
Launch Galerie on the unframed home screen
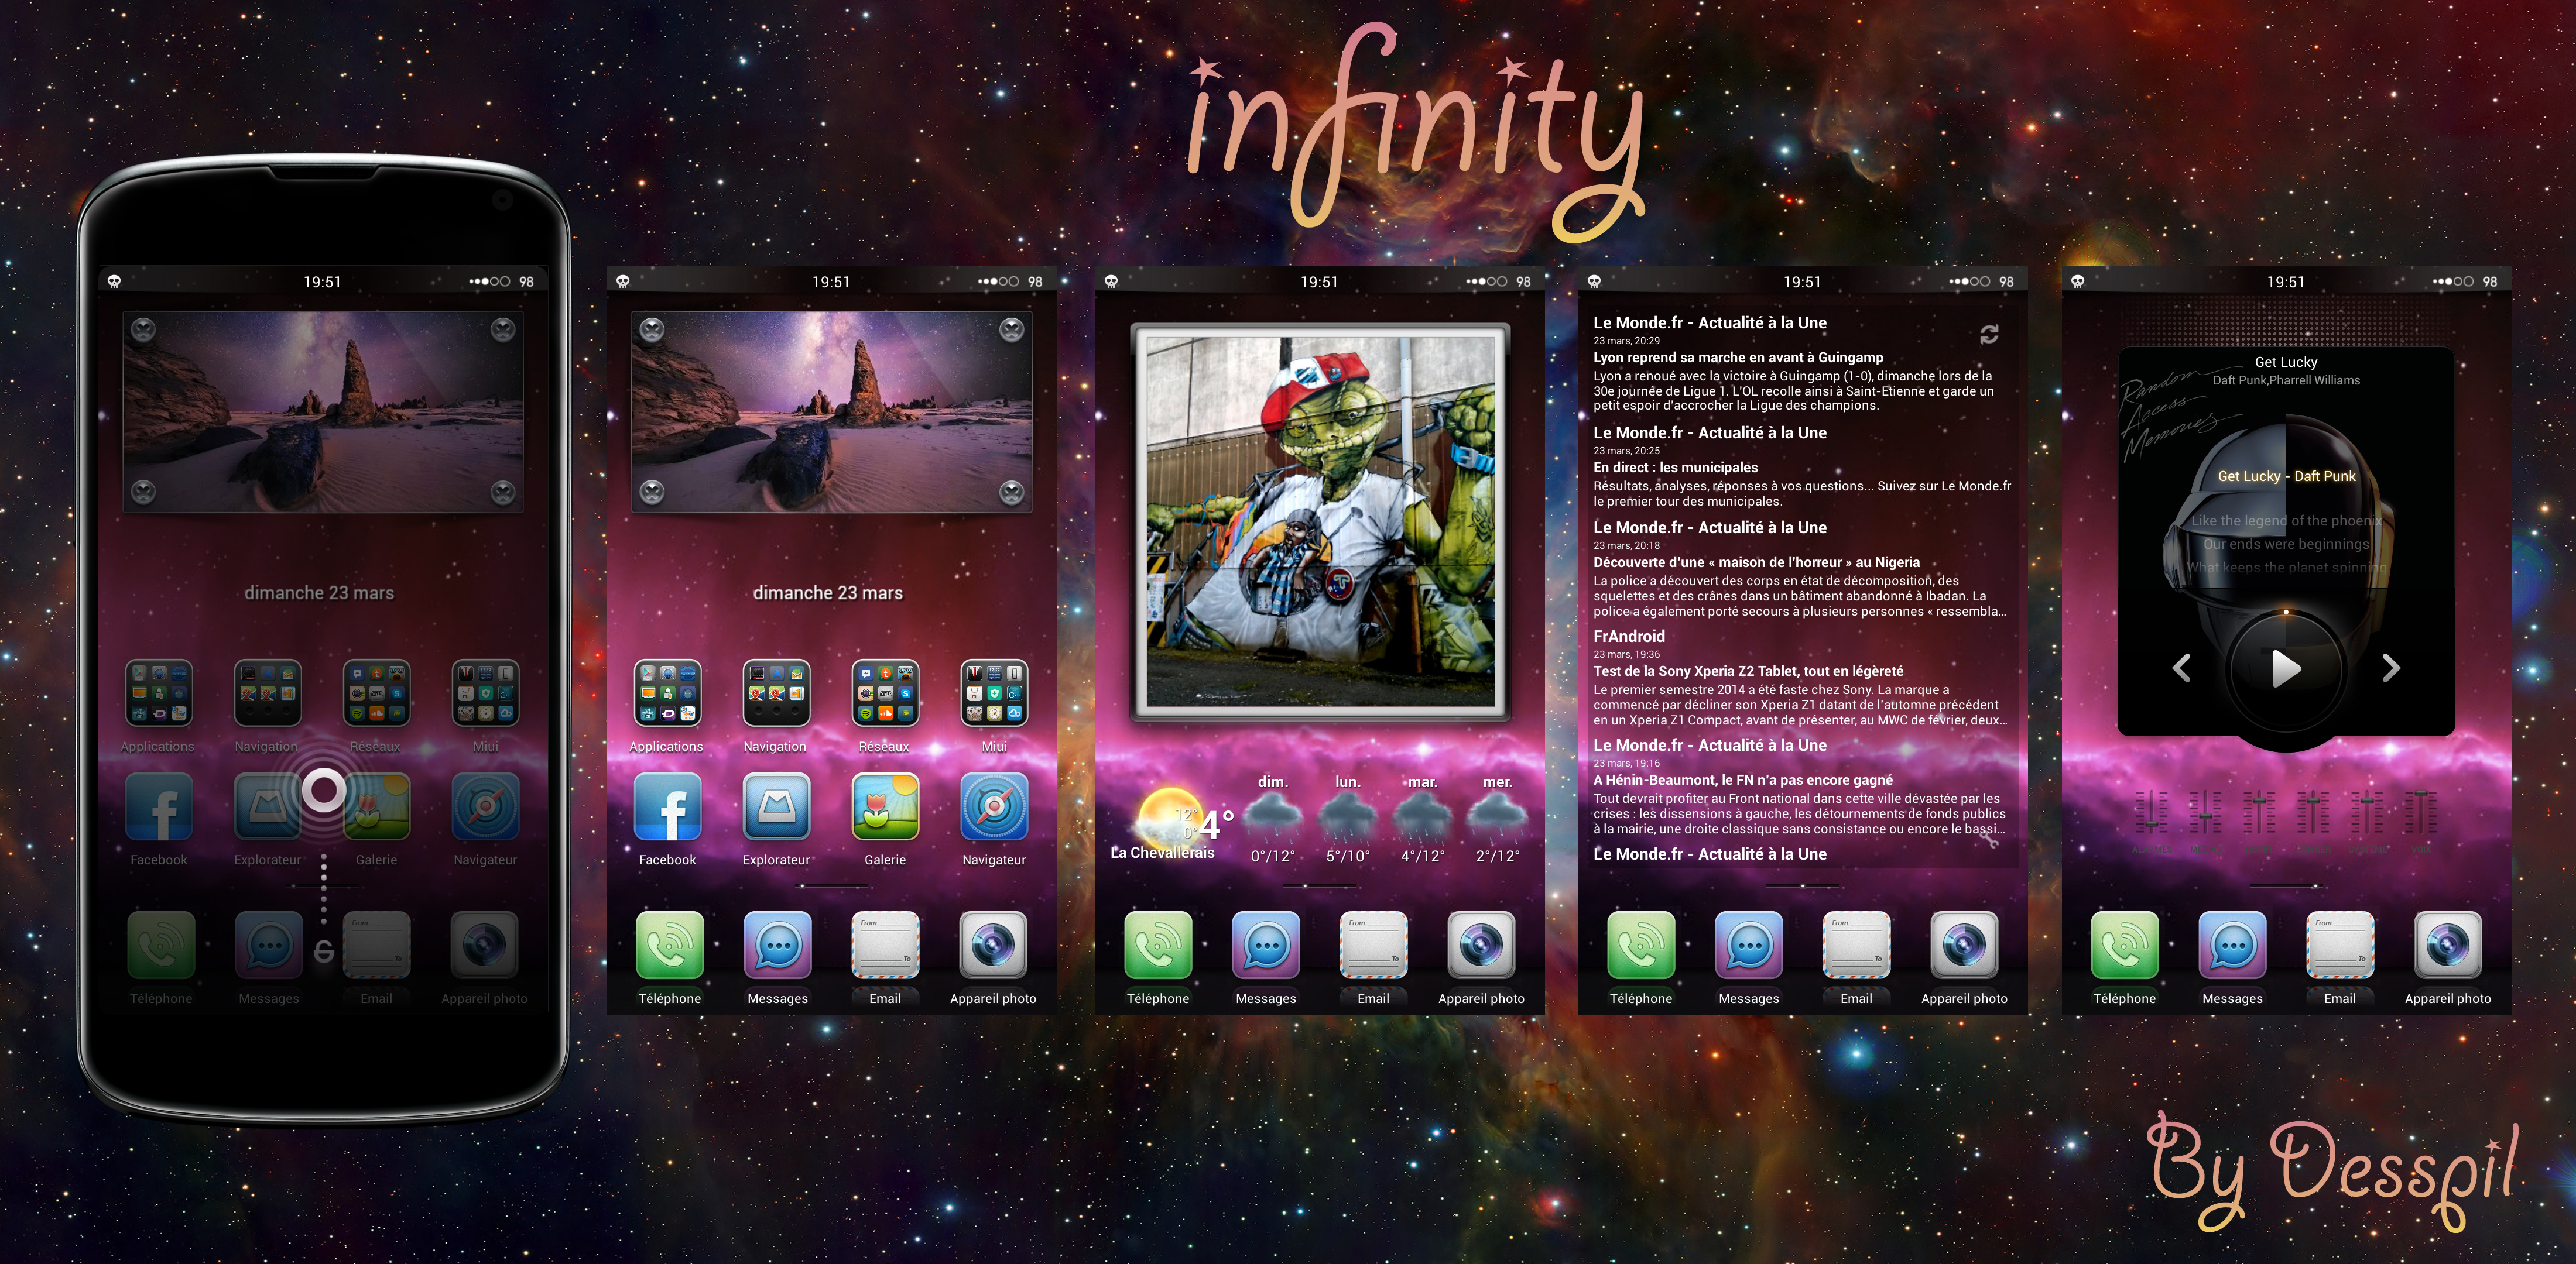point(885,806)
